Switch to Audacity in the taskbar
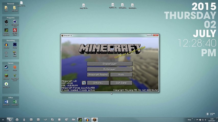Screen dimensions: 218x122 coord(87,120)
